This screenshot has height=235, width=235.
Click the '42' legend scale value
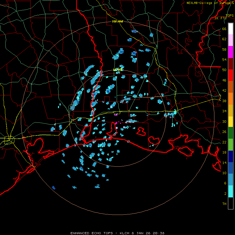(x=224, y=90)
